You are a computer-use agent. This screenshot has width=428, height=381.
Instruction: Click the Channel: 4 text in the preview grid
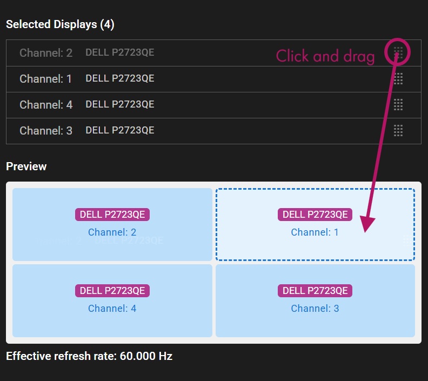[112, 309]
